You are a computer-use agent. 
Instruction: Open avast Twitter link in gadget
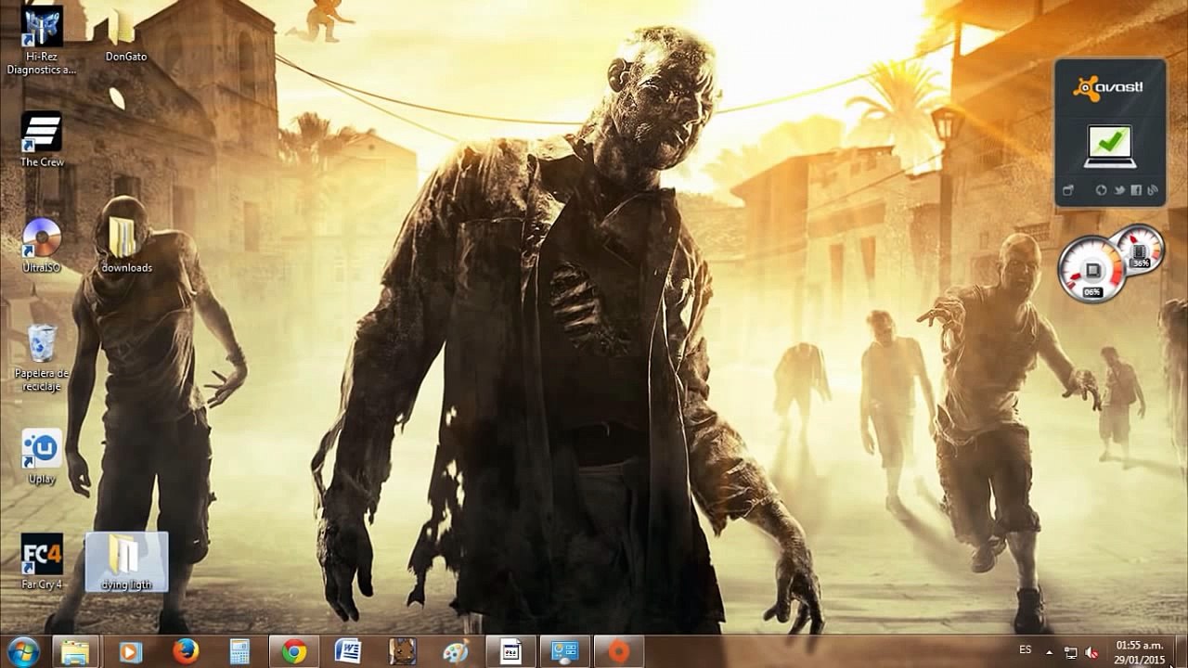pyautogui.click(x=1118, y=190)
